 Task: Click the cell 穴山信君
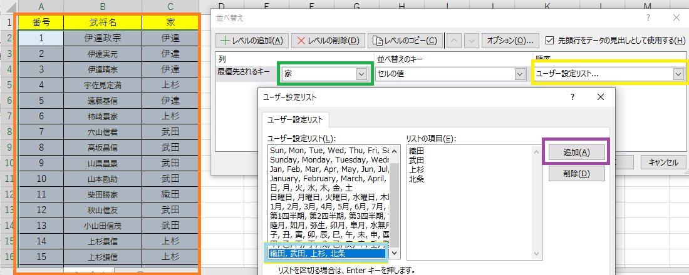coord(102,132)
